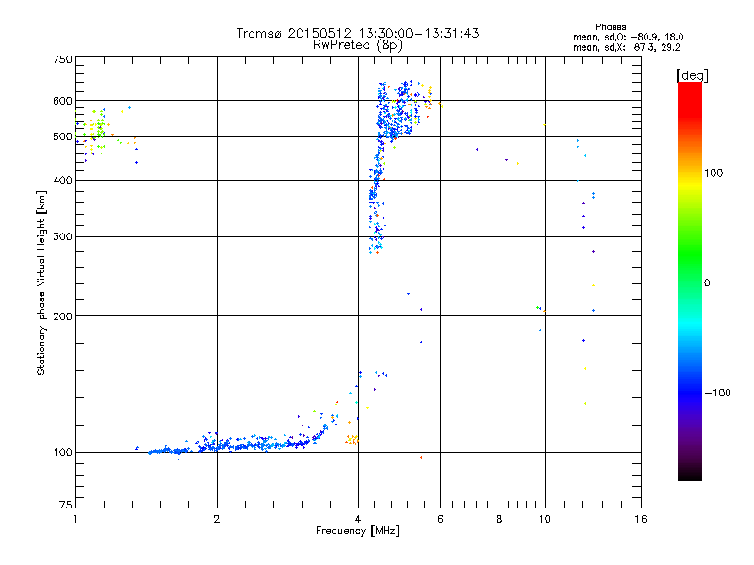Click the plot title 'Tromsø 20150512 13:30:00-13:31:43'
The image size is (754, 565).
(357, 33)
